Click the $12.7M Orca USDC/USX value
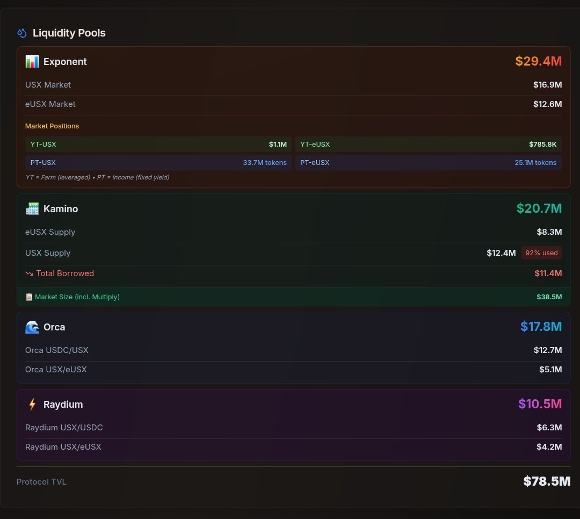Viewport: 580px width, 519px height. (x=548, y=350)
